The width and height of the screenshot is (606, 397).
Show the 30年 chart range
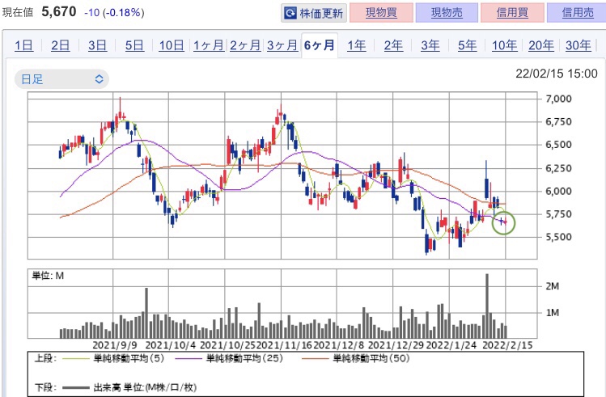pyautogui.click(x=578, y=45)
